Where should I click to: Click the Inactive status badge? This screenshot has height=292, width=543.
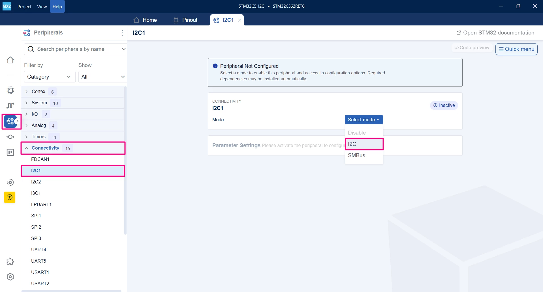tap(444, 105)
